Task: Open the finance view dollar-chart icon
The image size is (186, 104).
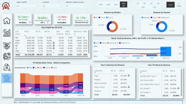Action: (7, 33)
